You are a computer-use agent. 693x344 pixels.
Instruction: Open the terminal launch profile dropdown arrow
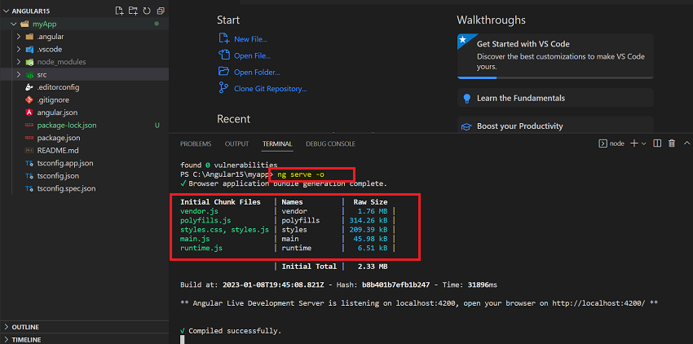click(644, 143)
